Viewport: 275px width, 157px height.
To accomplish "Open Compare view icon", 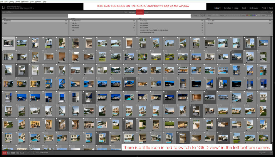I will (13, 153).
